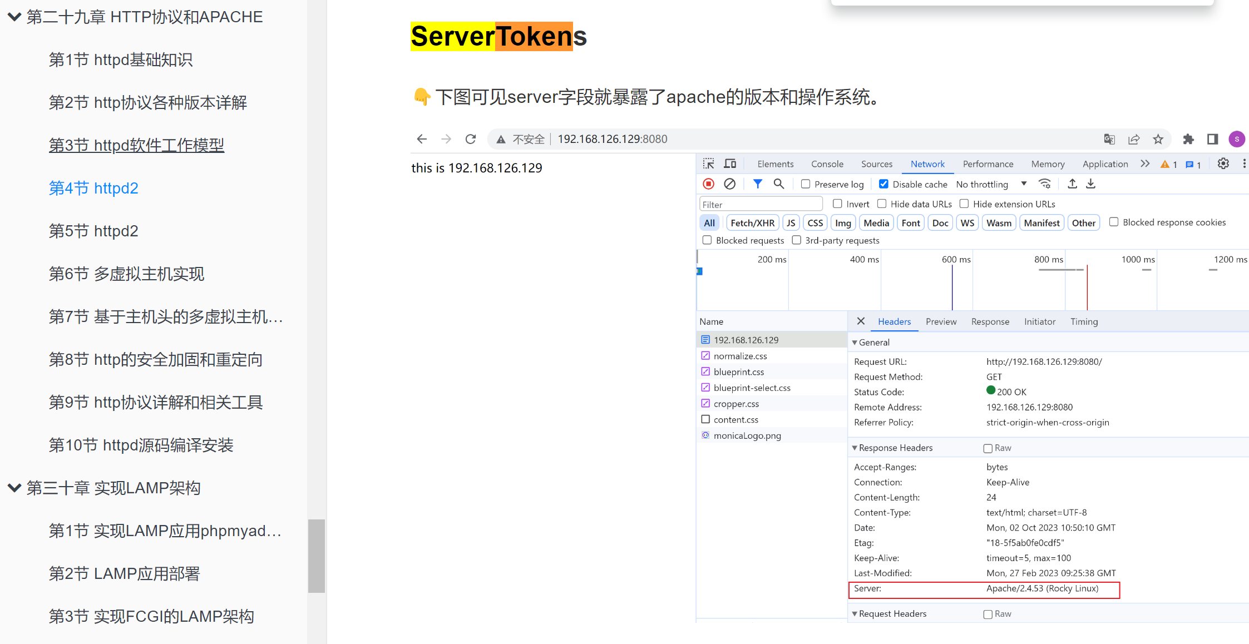Enable the Preserve log checkbox
Image resolution: width=1249 pixels, height=644 pixels.
tap(806, 184)
